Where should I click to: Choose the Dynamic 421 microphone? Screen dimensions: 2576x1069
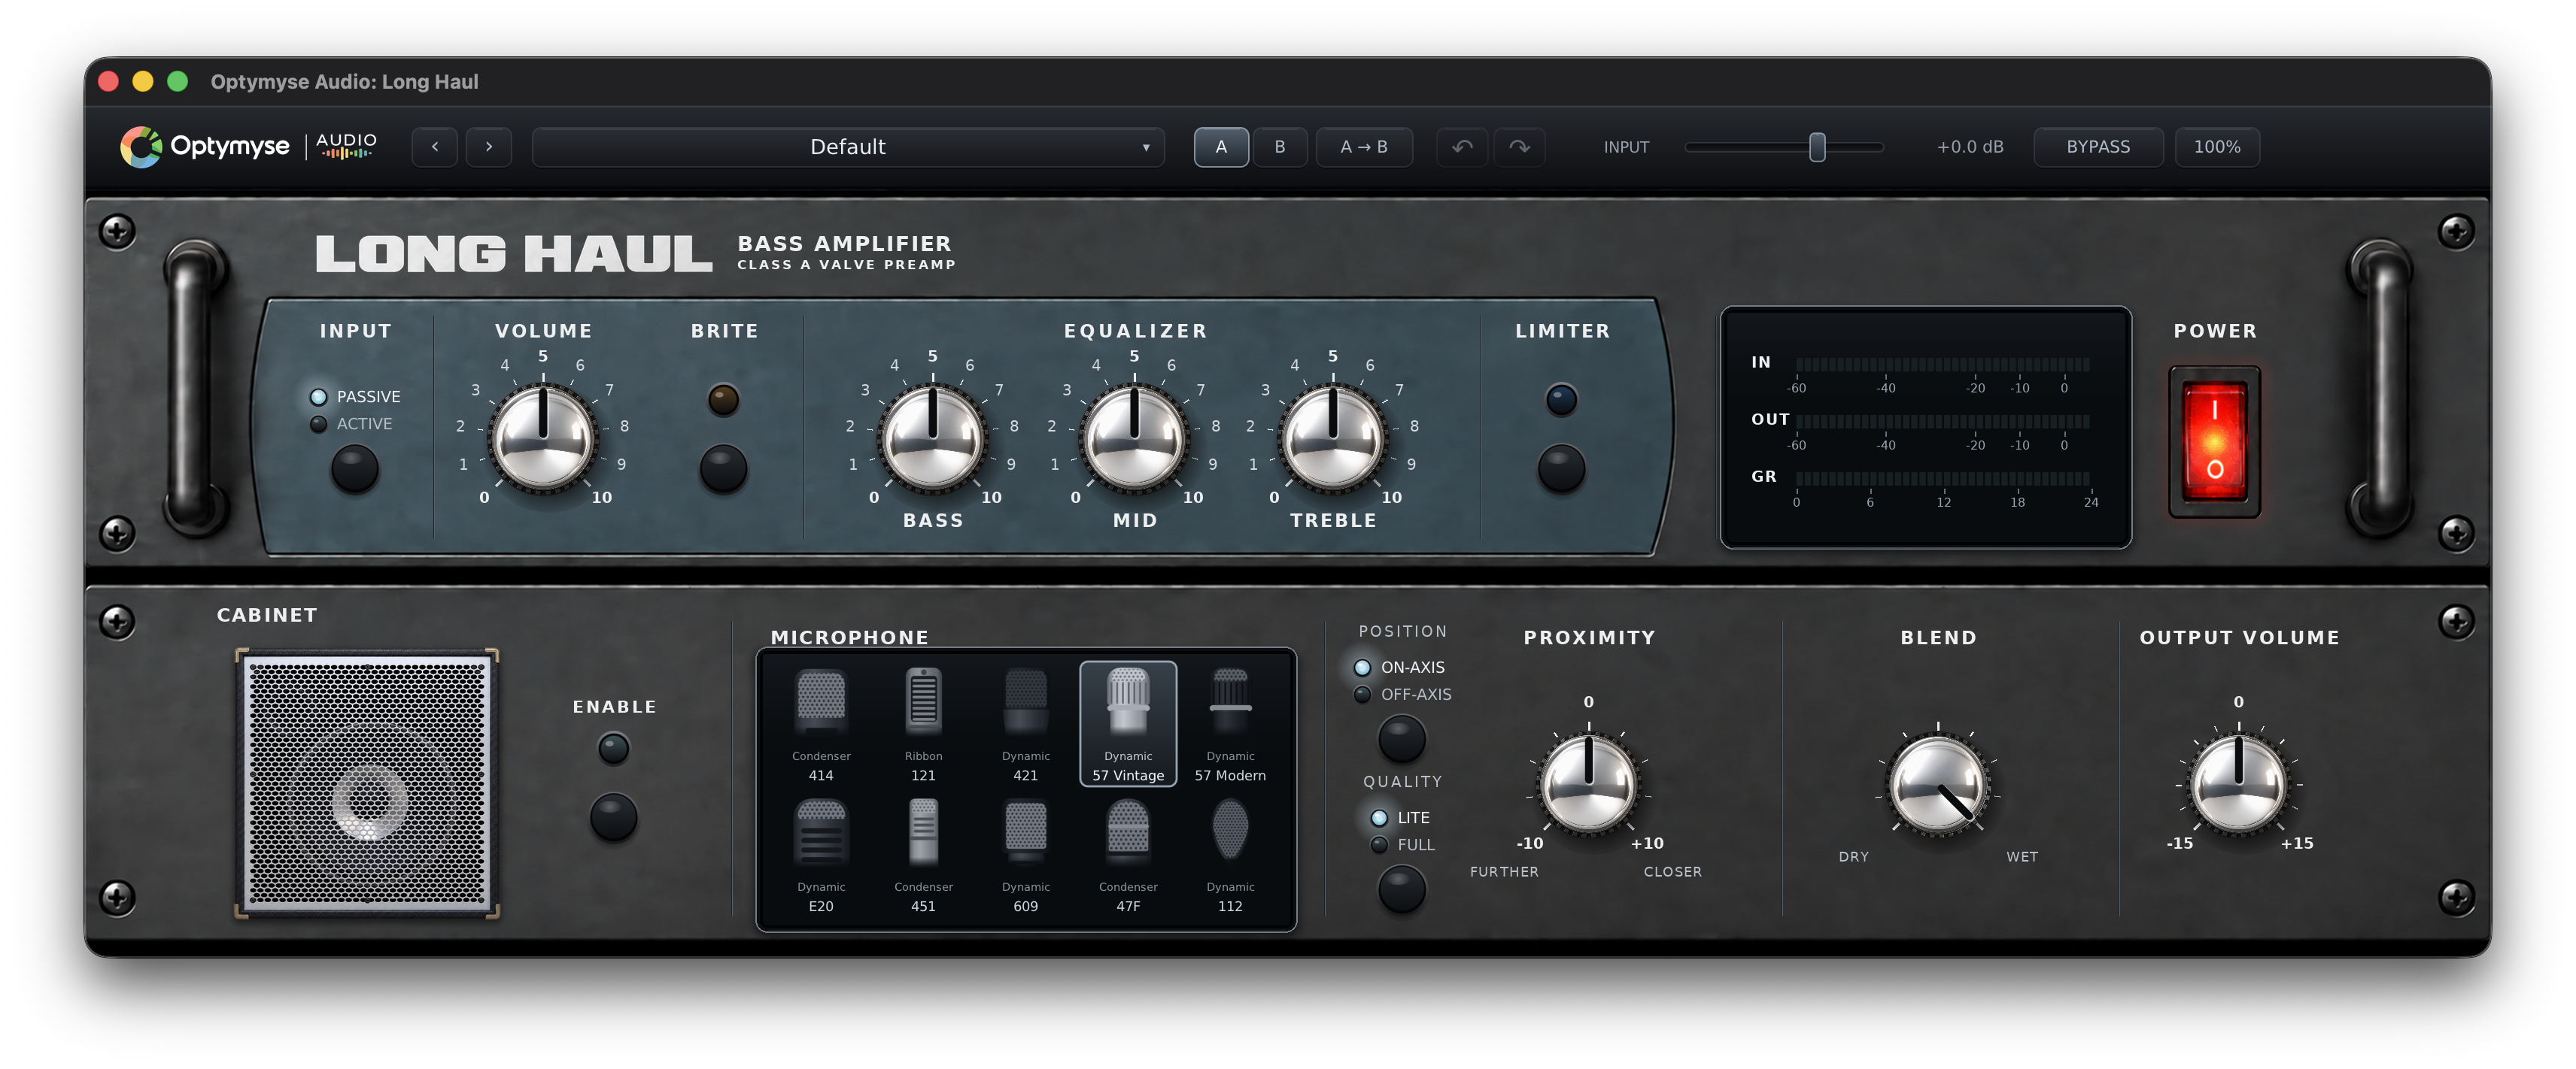point(1025,725)
